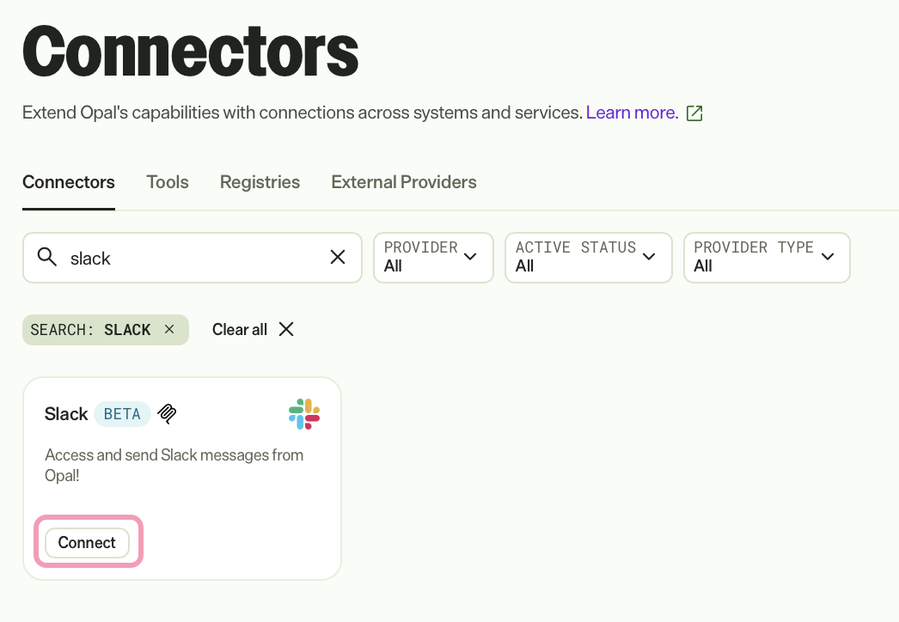Click the magnifying glass search icon
The image size is (899, 622).
pos(47,257)
